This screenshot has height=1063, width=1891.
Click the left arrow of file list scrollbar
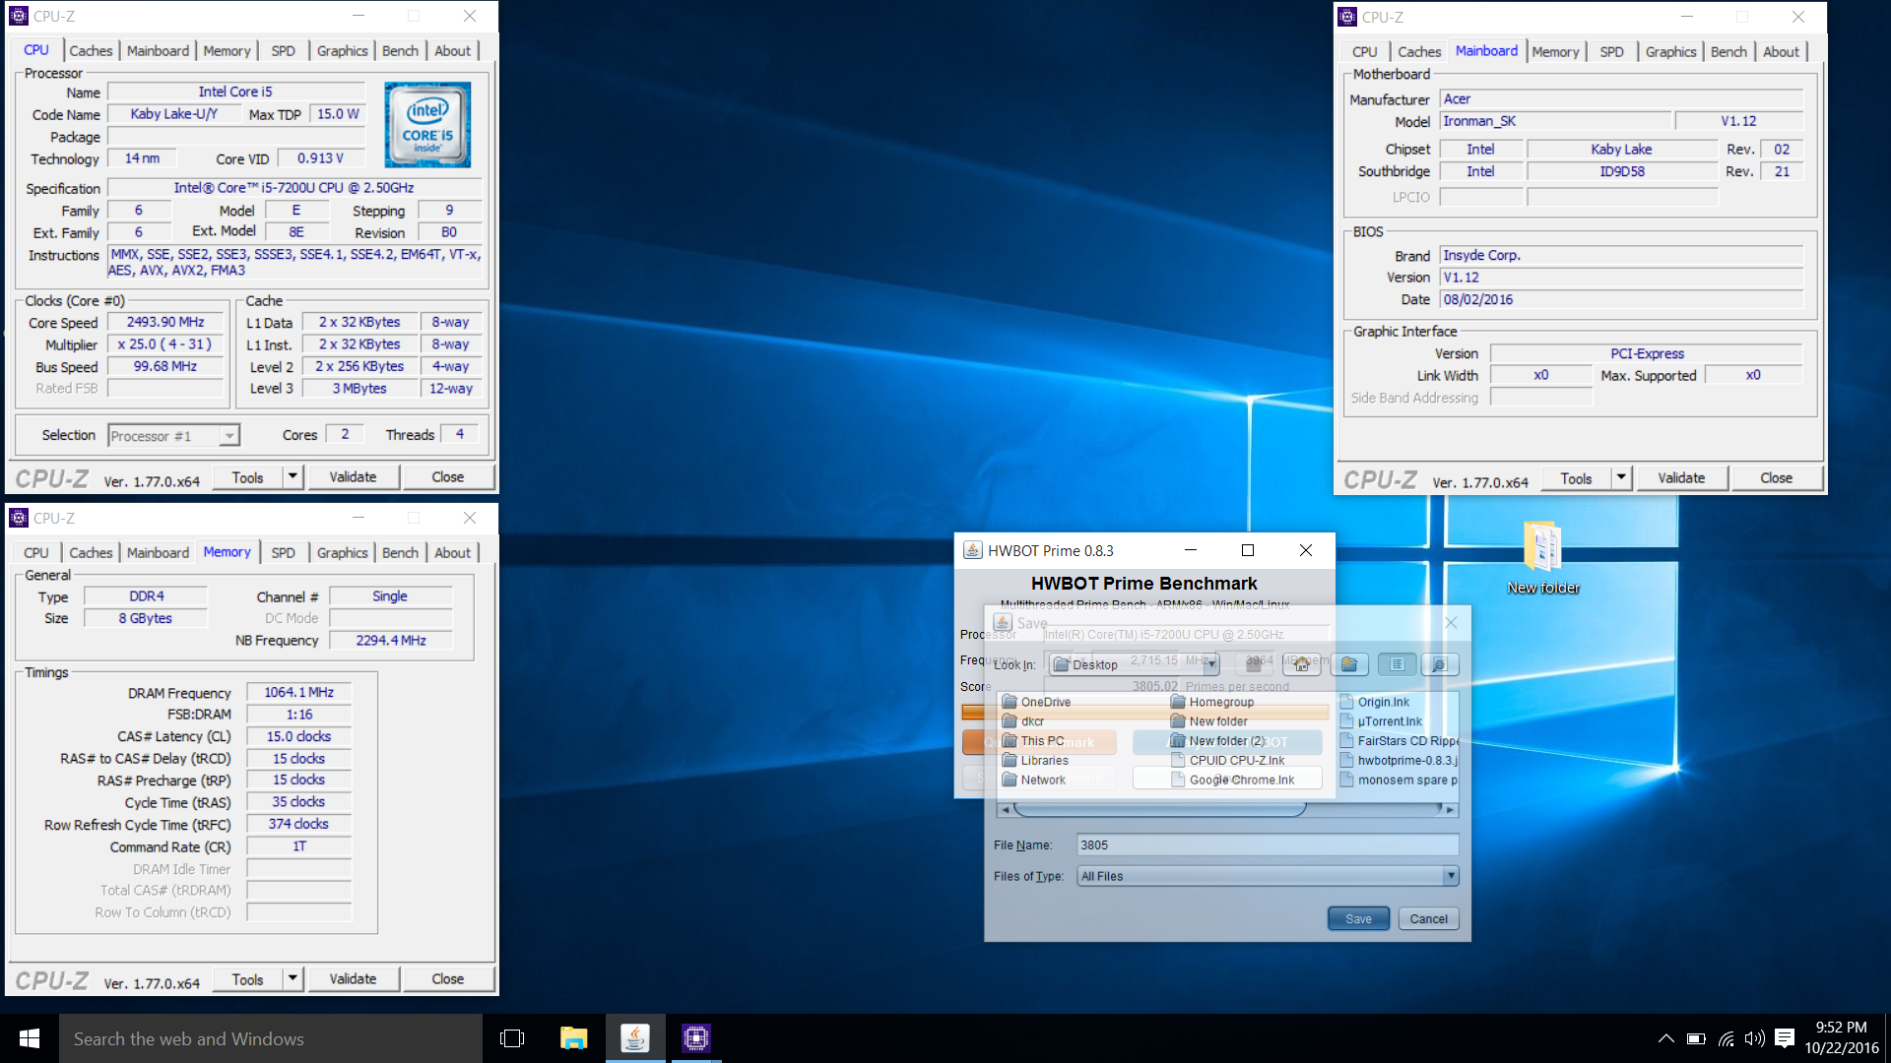pos(1005,809)
